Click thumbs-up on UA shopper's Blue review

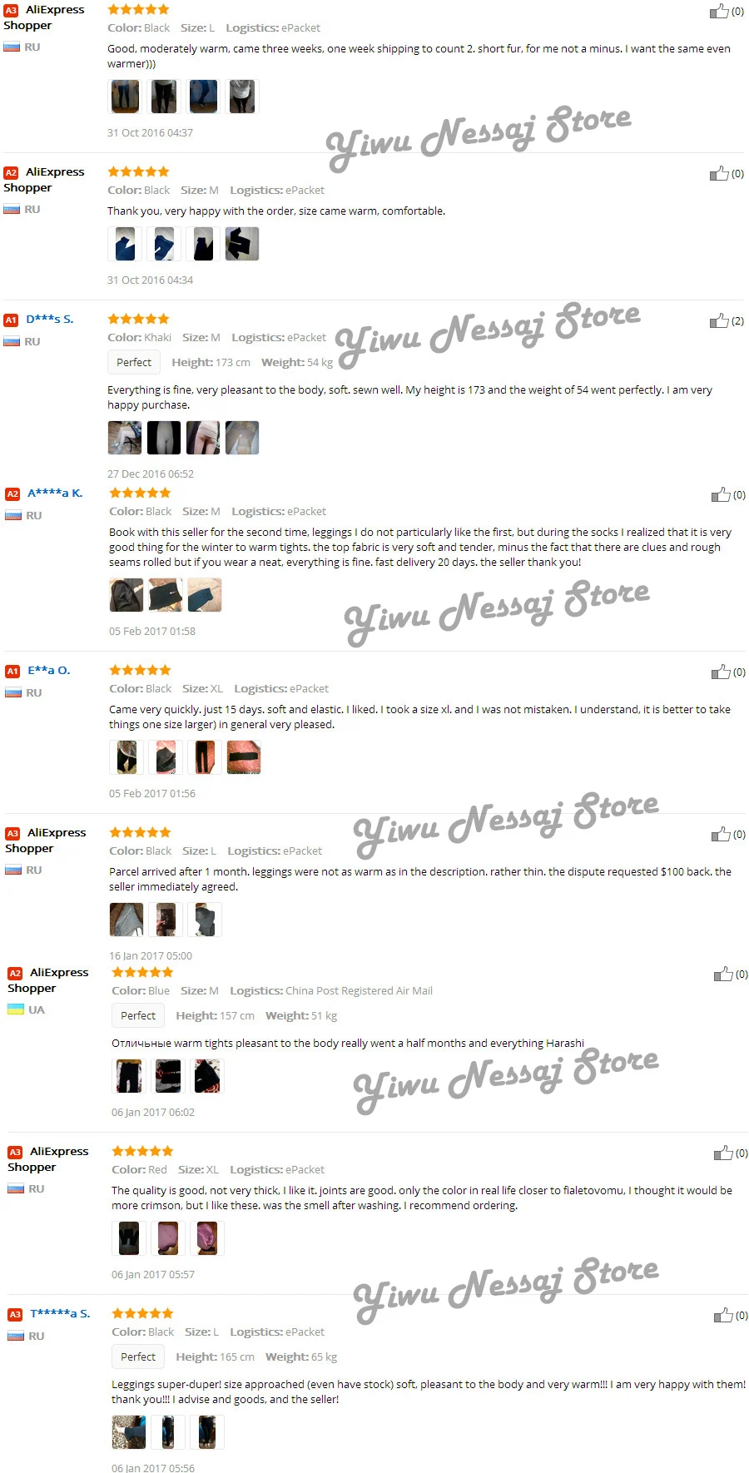[723, 975]
